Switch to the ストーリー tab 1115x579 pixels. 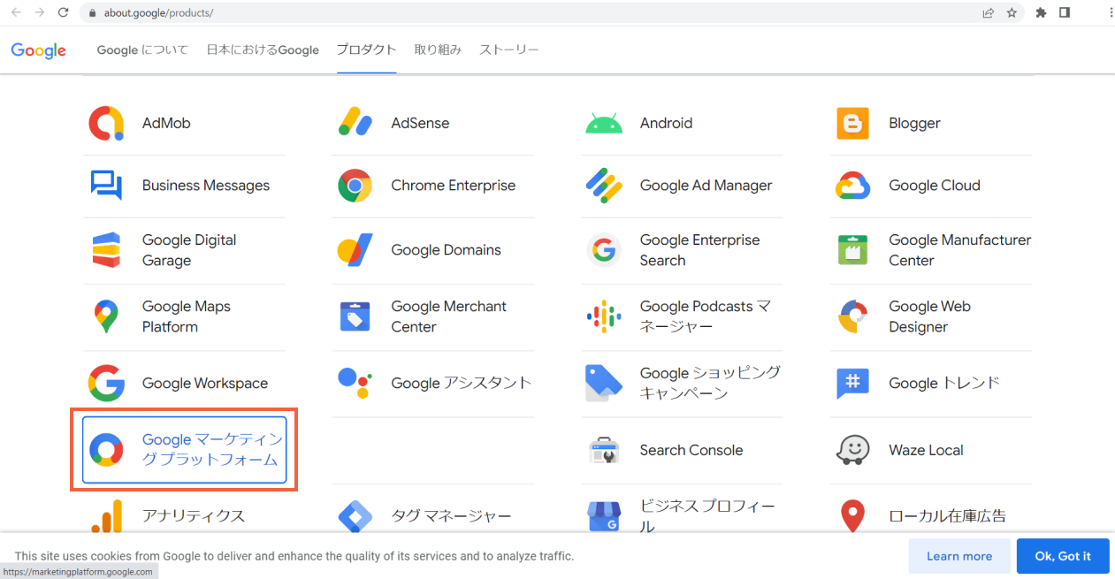509,50
